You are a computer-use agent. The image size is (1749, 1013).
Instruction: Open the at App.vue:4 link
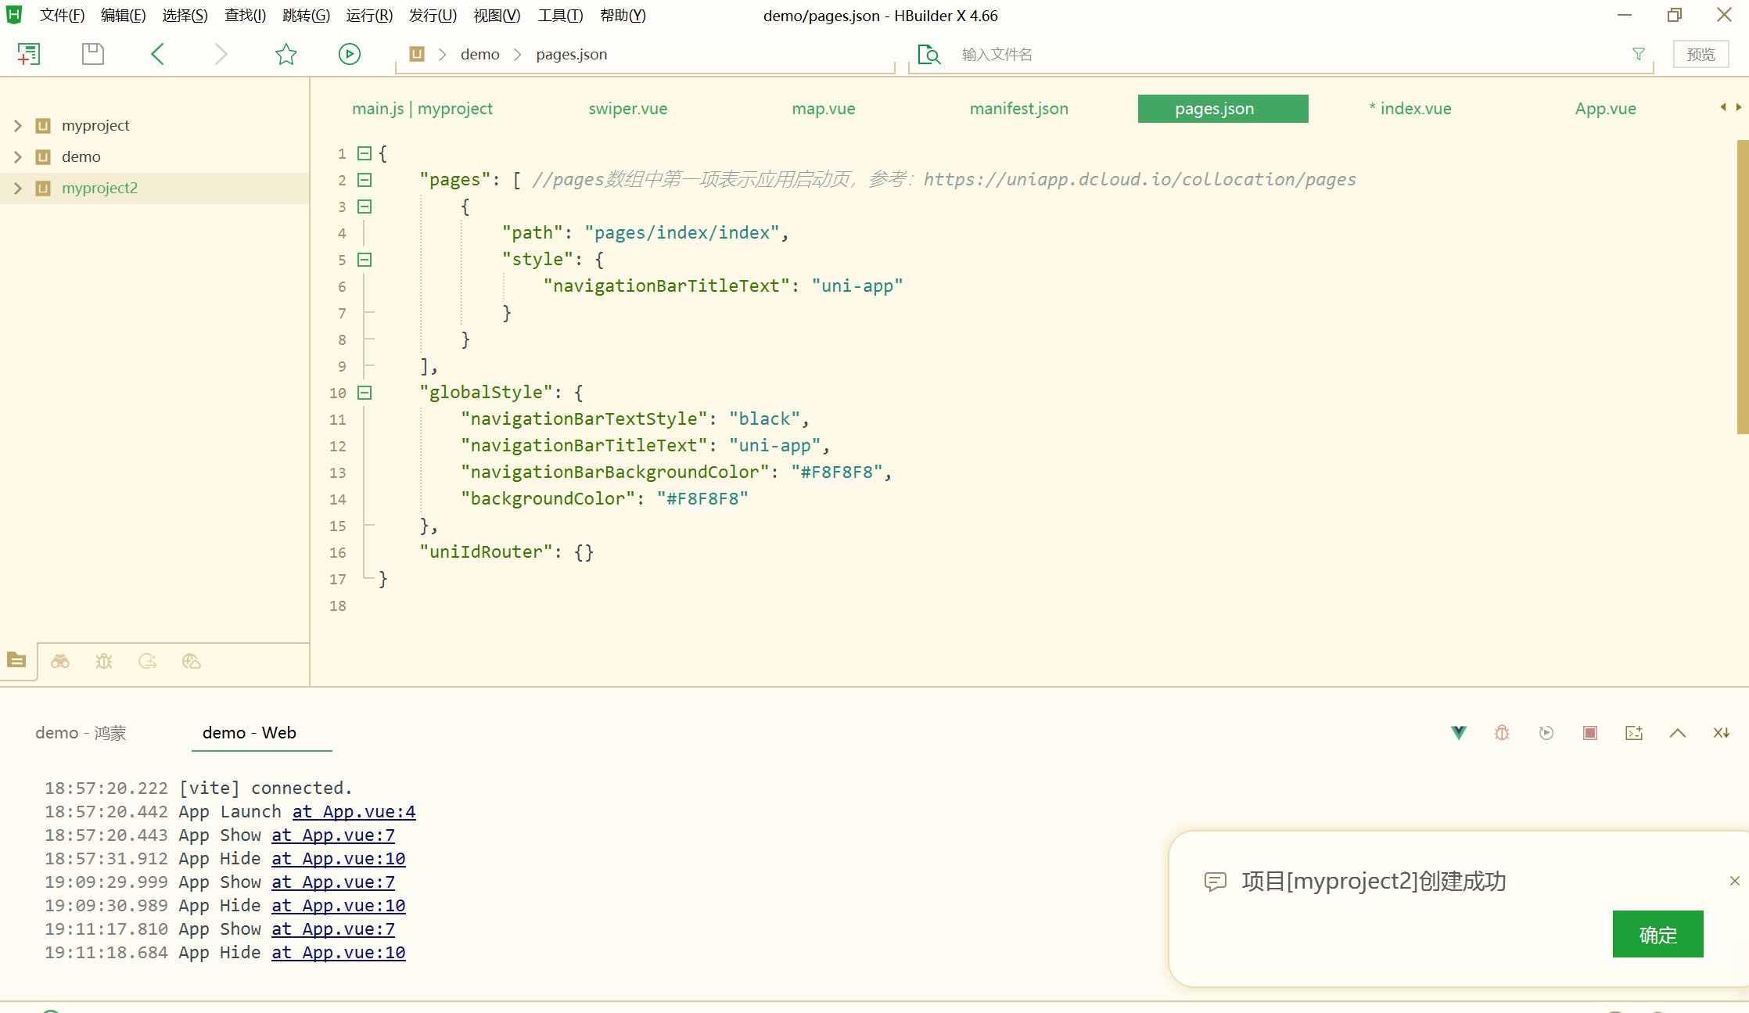[x=354, y=811]
